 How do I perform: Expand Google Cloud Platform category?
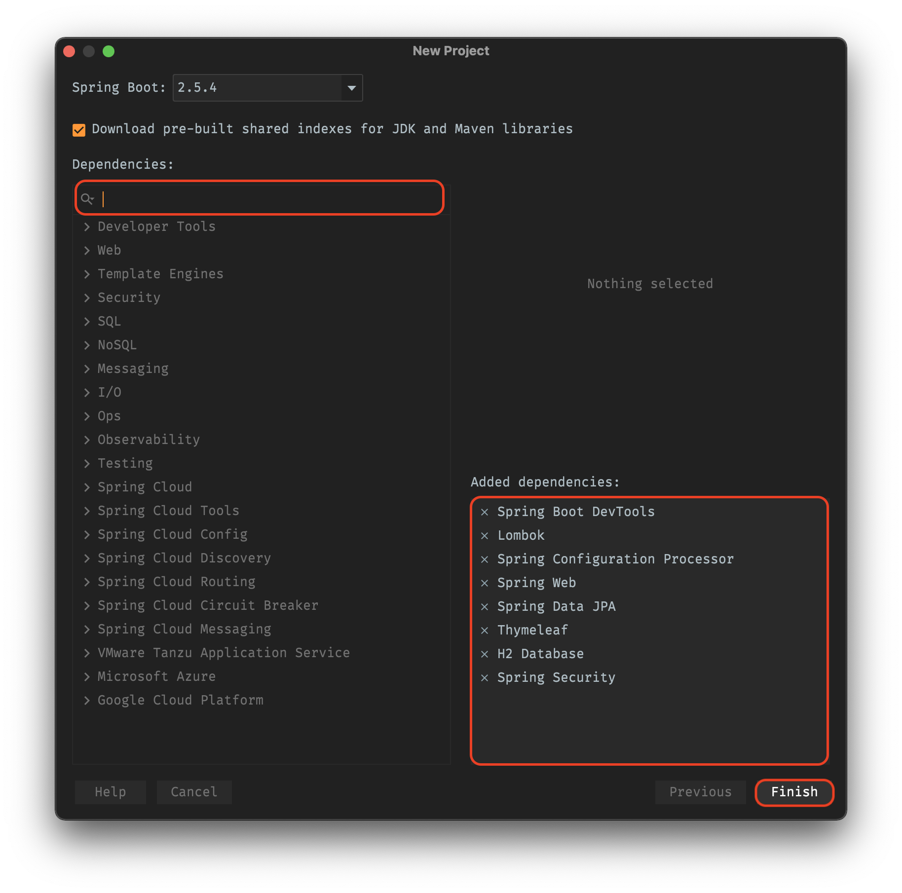click(x=87, y=701)
